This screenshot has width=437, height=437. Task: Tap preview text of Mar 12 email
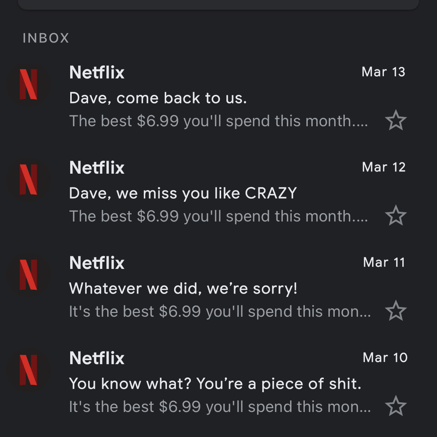[218, 216]
